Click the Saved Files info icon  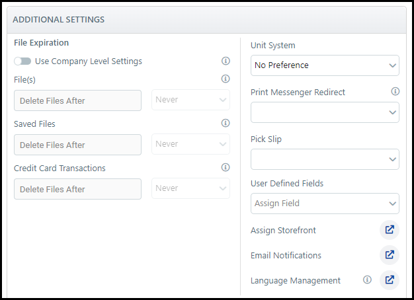pos(226,123)
